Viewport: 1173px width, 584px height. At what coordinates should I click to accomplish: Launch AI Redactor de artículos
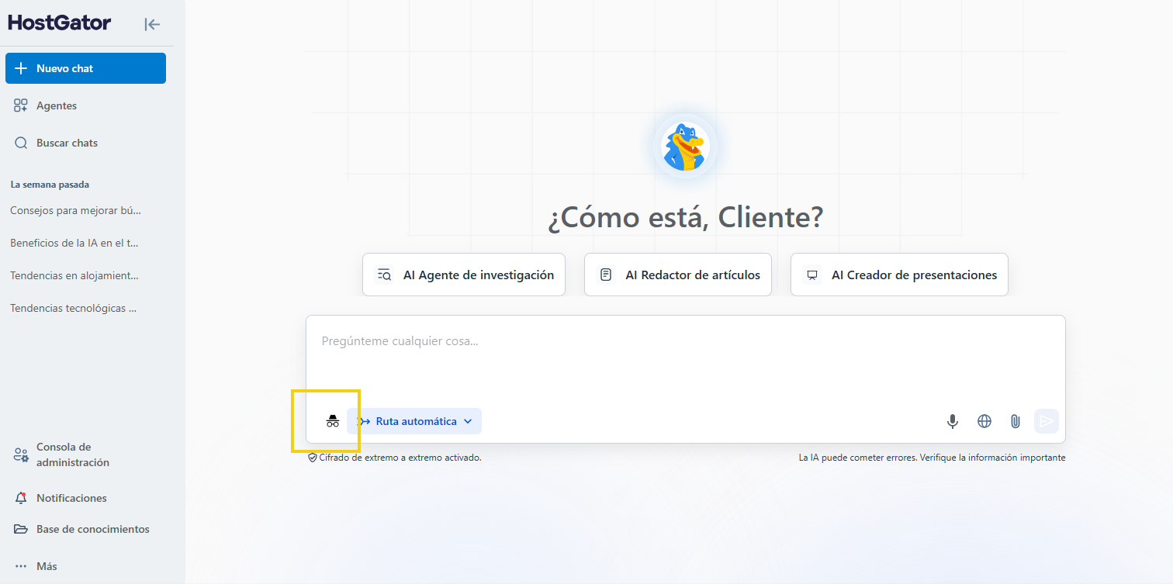[678, 275]
